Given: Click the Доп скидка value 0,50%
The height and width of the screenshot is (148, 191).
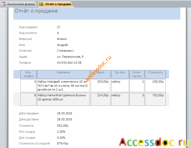Looking at the screenshot, I should pos(61,138).
